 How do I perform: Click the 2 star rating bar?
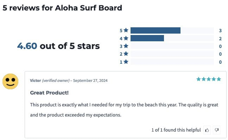pos(172,54)
